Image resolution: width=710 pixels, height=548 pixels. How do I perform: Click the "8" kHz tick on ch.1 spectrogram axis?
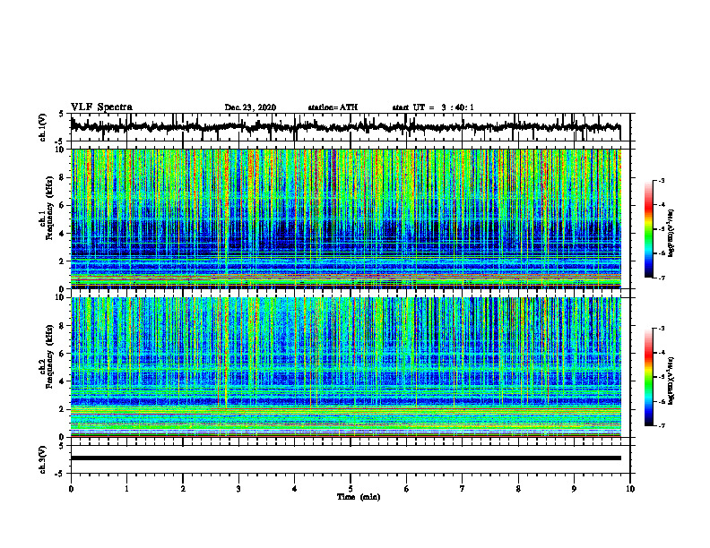tap(63, 177)
